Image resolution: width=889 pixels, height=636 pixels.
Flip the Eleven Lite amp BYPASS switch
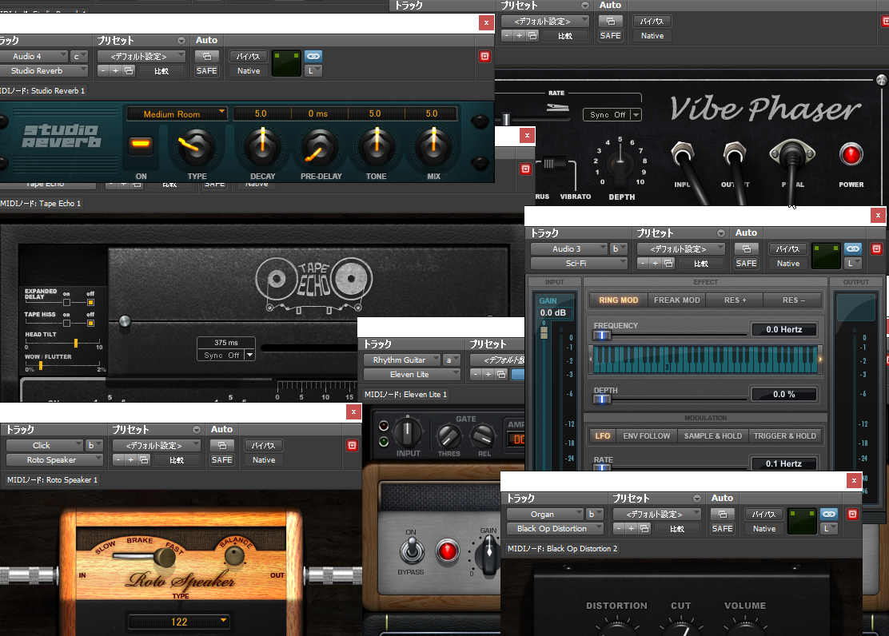[412, 551]
